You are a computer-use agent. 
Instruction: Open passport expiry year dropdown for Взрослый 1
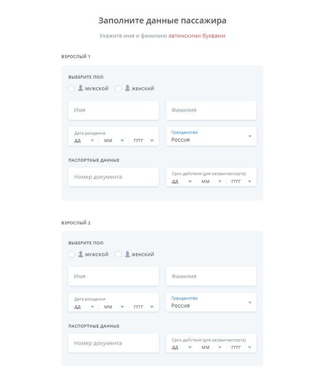tap(241, 181)
